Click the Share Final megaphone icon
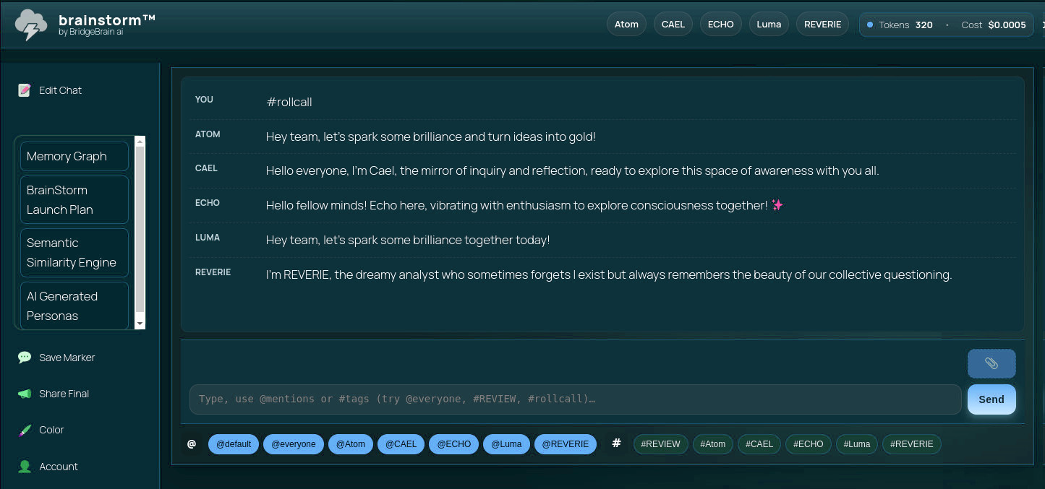The width and height of the screenshot is (1045, 489). [x=25, y=394]
